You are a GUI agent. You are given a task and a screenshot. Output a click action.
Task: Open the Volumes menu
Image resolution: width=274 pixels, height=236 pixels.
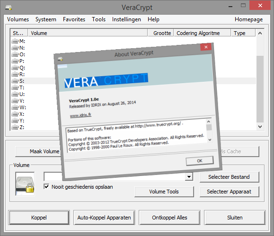point(18,19)
